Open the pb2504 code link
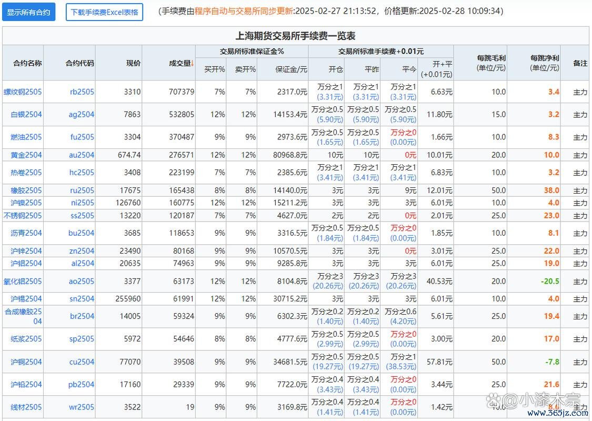Screen dimensions: 592x421 tap(81, 384)
